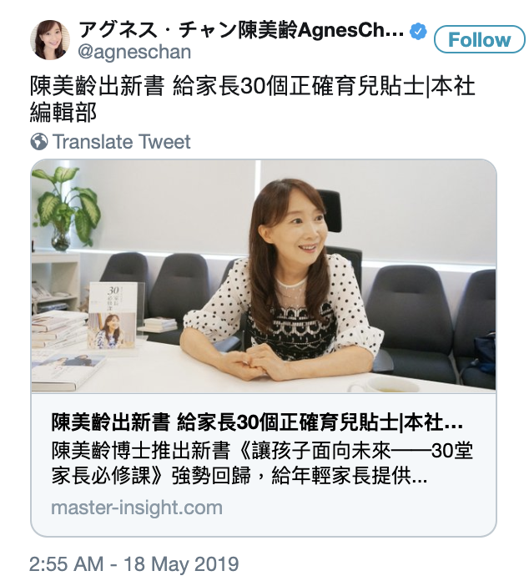529x581 pixels.
Task: Open the @agneschan handle link
Action: point(134,52)
